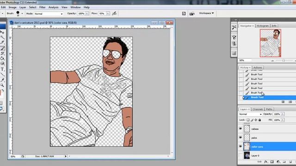Hide the cabeza layer
The height and width of the screenshot is (166, 296).
click(x=240, y=129)
